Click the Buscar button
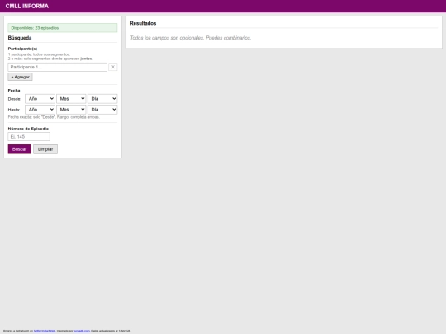446x334 pixels. coord(19,149)
